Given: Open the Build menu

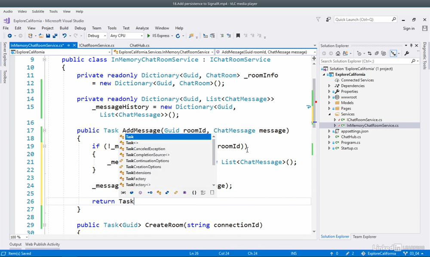Looking at the screenshot, I should click(64, 28).
